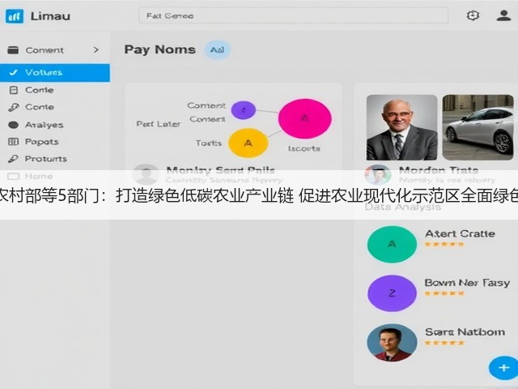The image size is (518, 389).
Task: Click the Aralyes dark circle icon
Action: tap(13, 125)
